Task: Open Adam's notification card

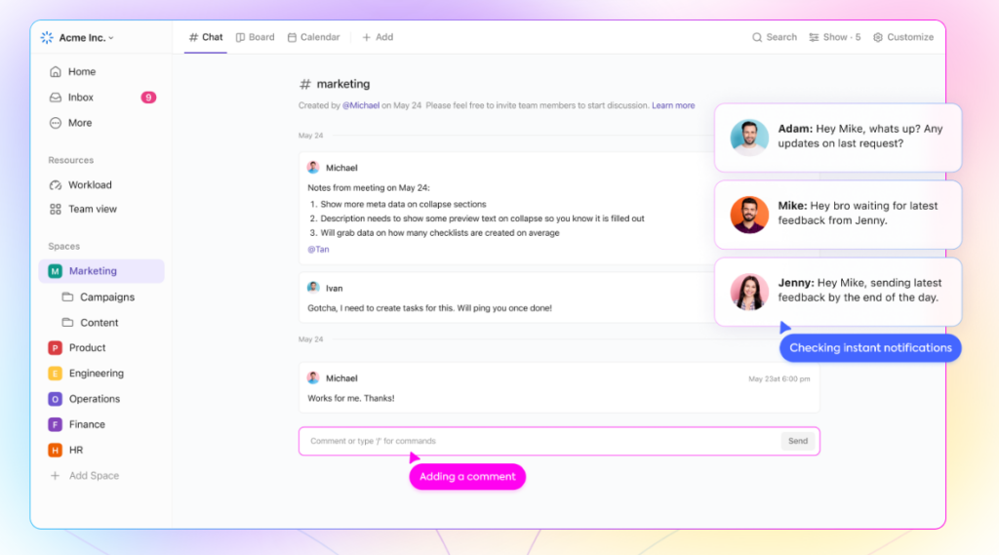Action: pos(838,138)
